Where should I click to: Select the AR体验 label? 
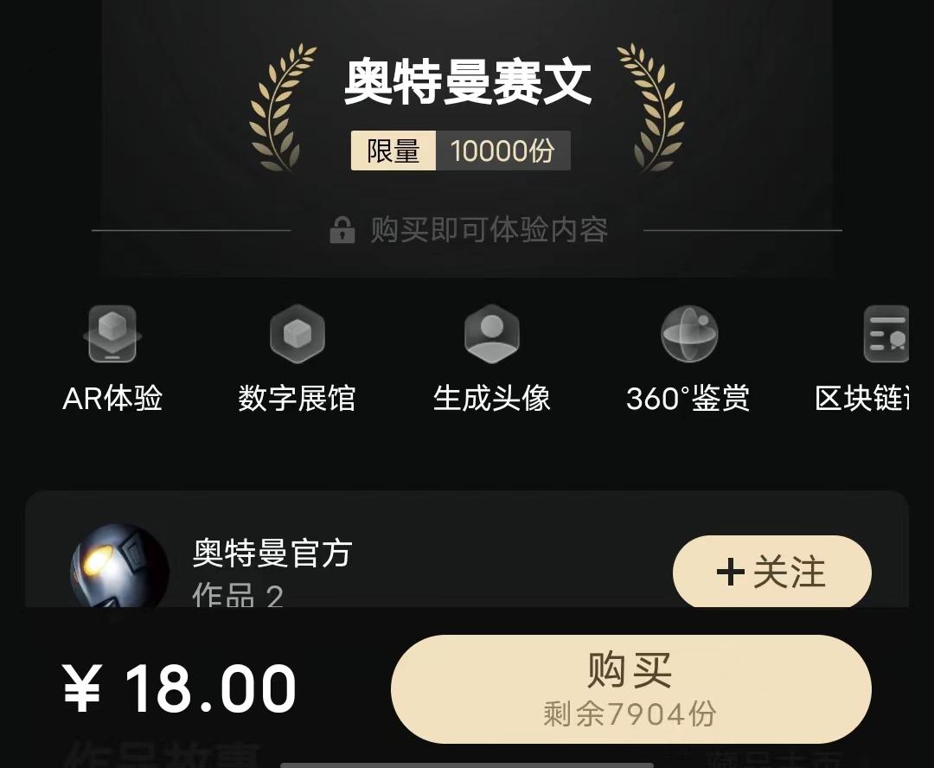pyautogui.click(x=112, y=398)
